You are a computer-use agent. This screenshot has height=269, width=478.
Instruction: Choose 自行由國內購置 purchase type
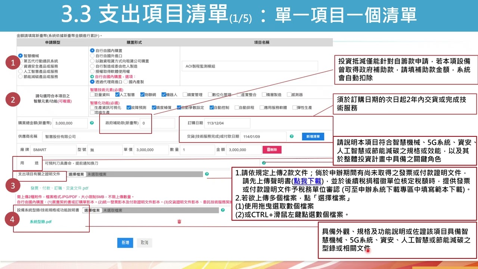92,50
